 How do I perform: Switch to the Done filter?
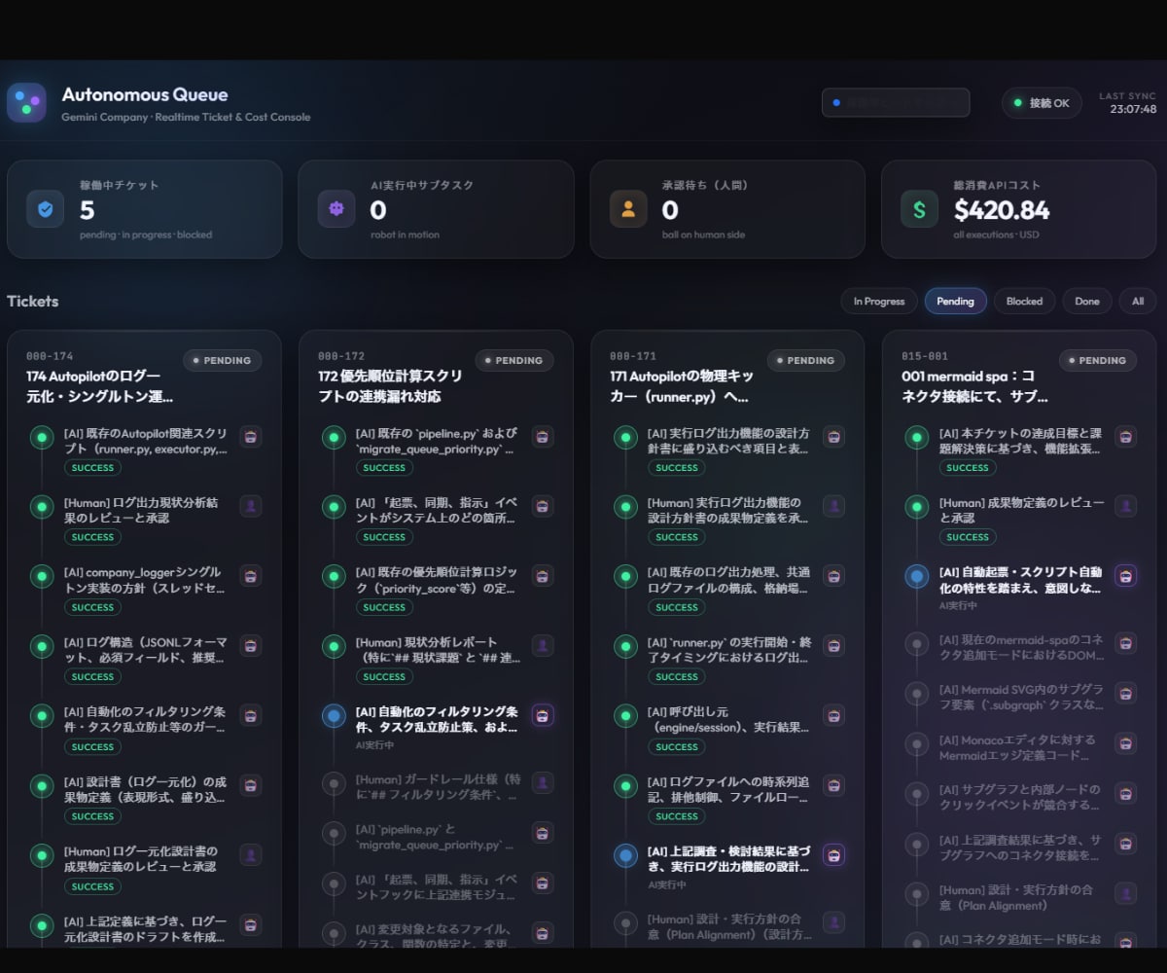[x=1087, y=302]
